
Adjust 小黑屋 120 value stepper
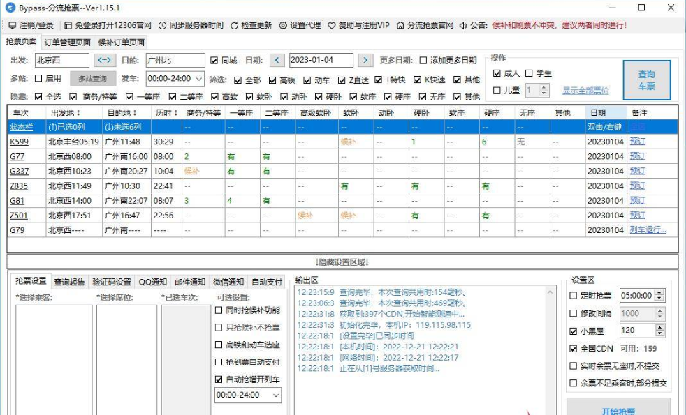click(x=660, y=330)
